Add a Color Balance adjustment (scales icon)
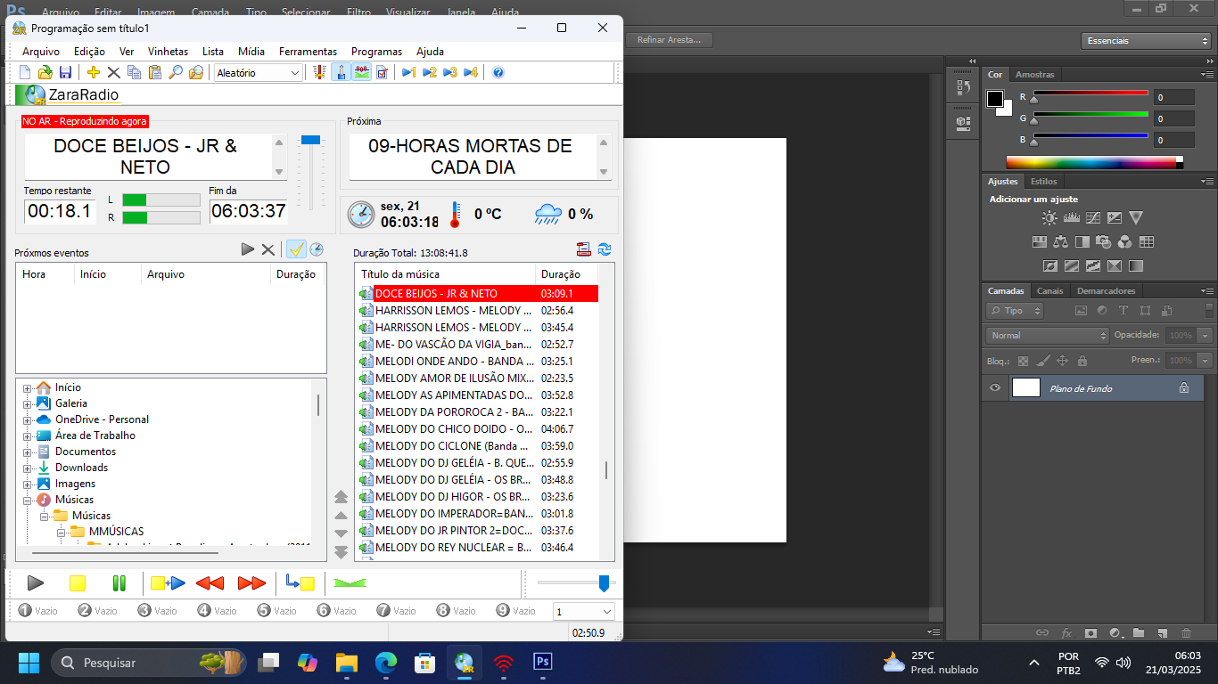Image resolution: width=1218 pixels, height=684 pixels. tap(1060, 241)
